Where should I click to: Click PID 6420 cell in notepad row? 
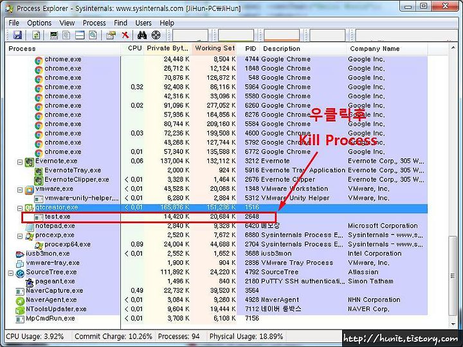coord(251,226)
